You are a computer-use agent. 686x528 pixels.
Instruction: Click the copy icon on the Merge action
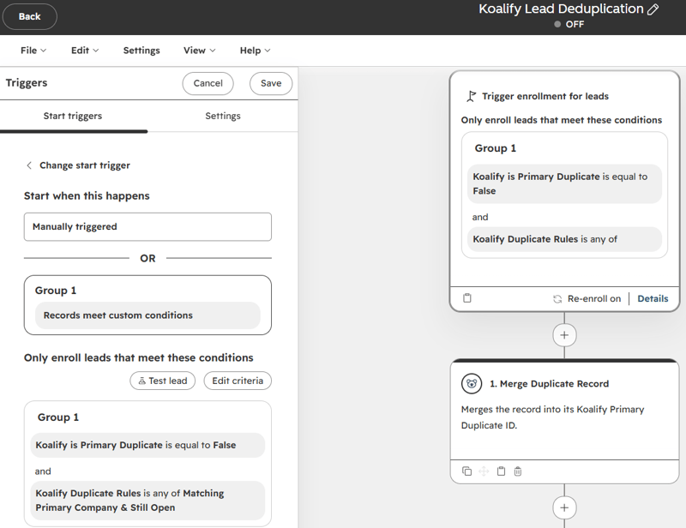coord(466,471)
